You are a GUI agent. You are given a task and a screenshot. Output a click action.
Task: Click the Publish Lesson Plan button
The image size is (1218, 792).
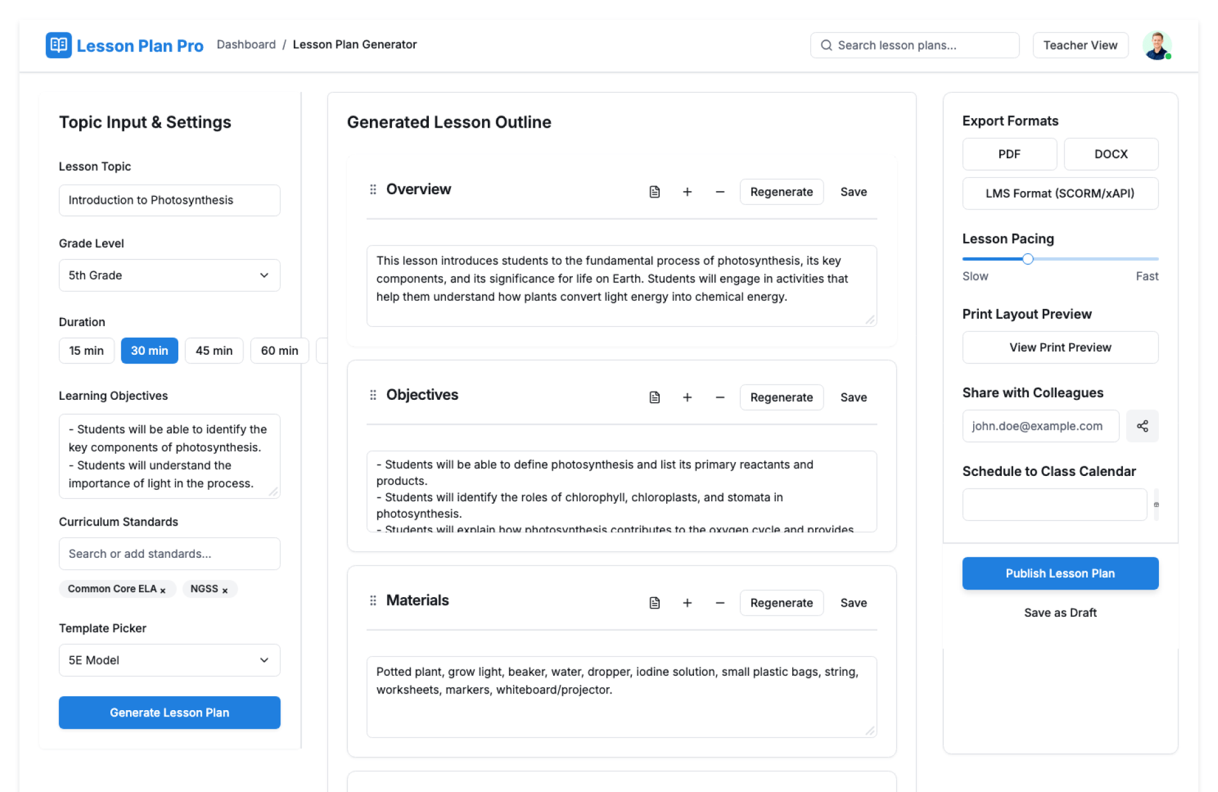[x=1059, y=573]
